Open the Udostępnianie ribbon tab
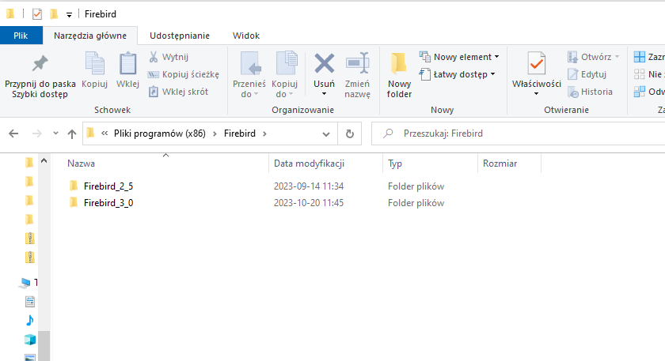Viewport: 665px width, 361px height. 180,36
